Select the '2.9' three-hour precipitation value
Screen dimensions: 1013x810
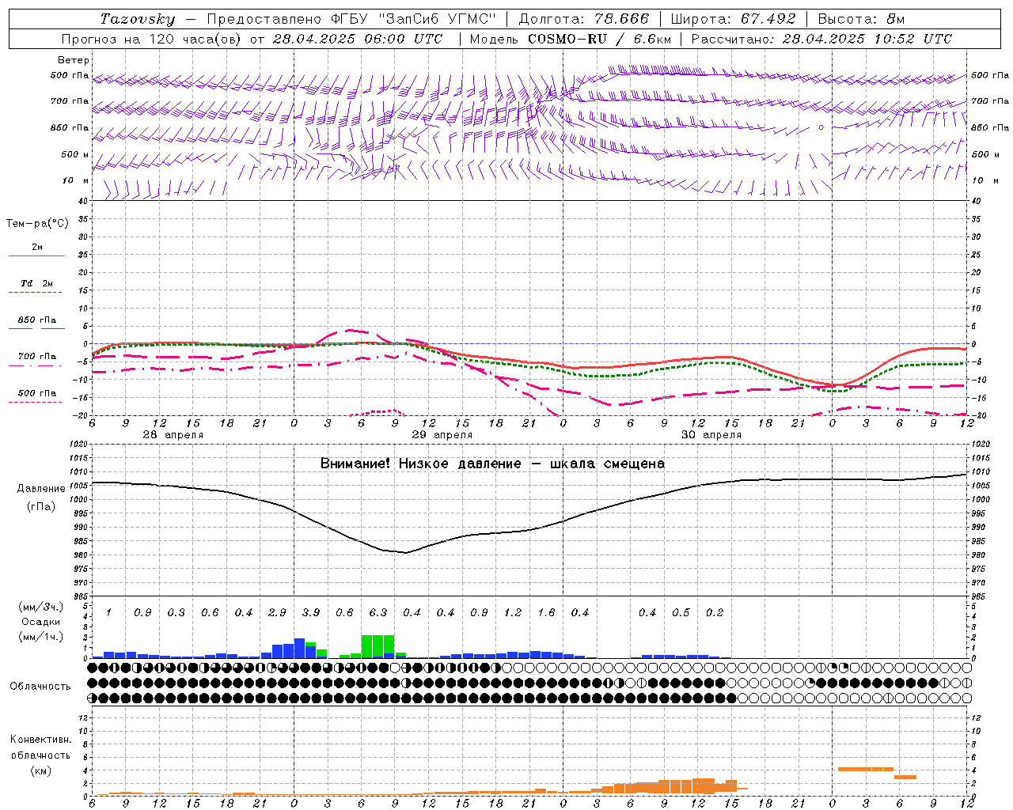pos(277,613)
